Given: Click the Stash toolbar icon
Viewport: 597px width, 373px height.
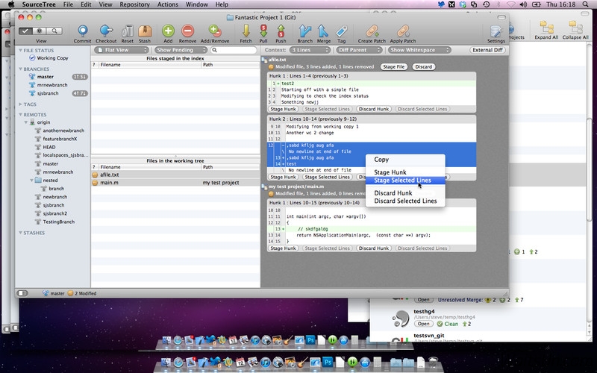Looking at the screenshot, I should [x=145, y=31].
